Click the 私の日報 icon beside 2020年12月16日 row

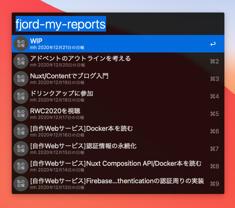(x=21, y=131)
